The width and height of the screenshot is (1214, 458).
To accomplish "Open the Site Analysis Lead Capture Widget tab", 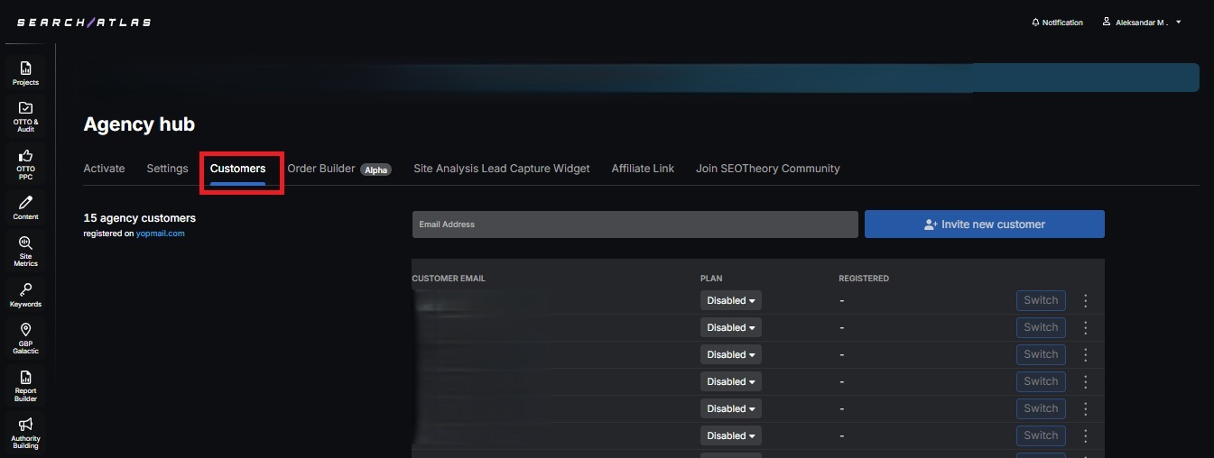I will [502, 169].
